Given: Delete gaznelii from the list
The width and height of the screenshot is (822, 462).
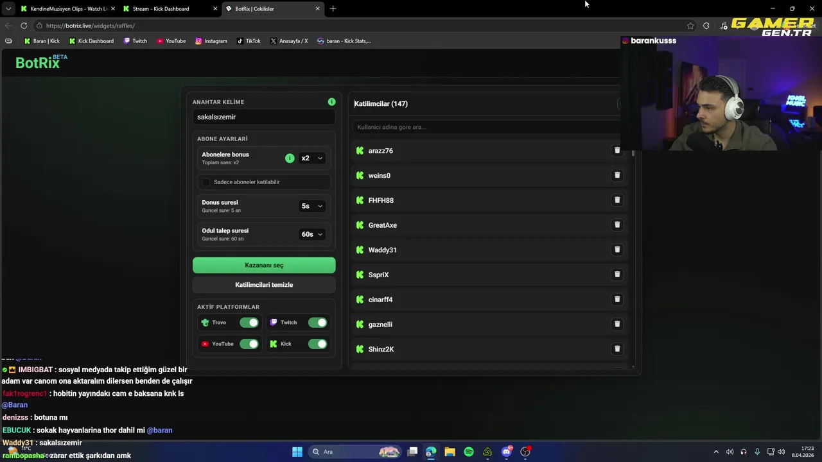Looking at the screenshot, I should [x=617, y=324].
